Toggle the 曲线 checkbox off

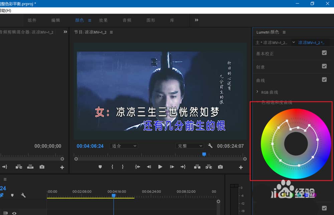point(324,79)
